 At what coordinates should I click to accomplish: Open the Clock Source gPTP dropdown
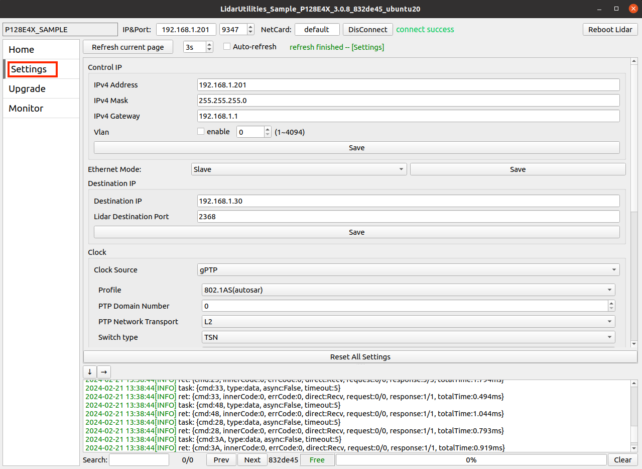pos(409,270)
